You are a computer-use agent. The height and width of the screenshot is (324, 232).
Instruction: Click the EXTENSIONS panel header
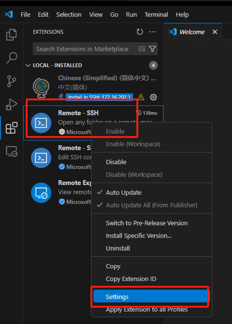(48, 32)
